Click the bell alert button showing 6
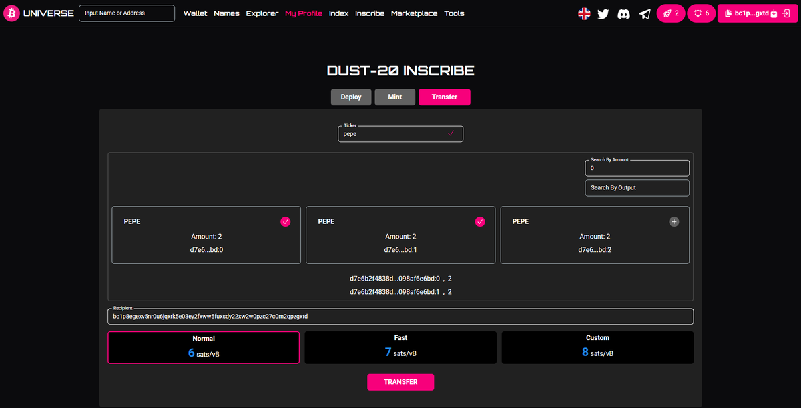The height and width of the screenshot is (408, 801). pos(702,13)
